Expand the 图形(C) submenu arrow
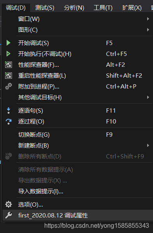Viewport: 153px width, 233px height. coord(148,30)
